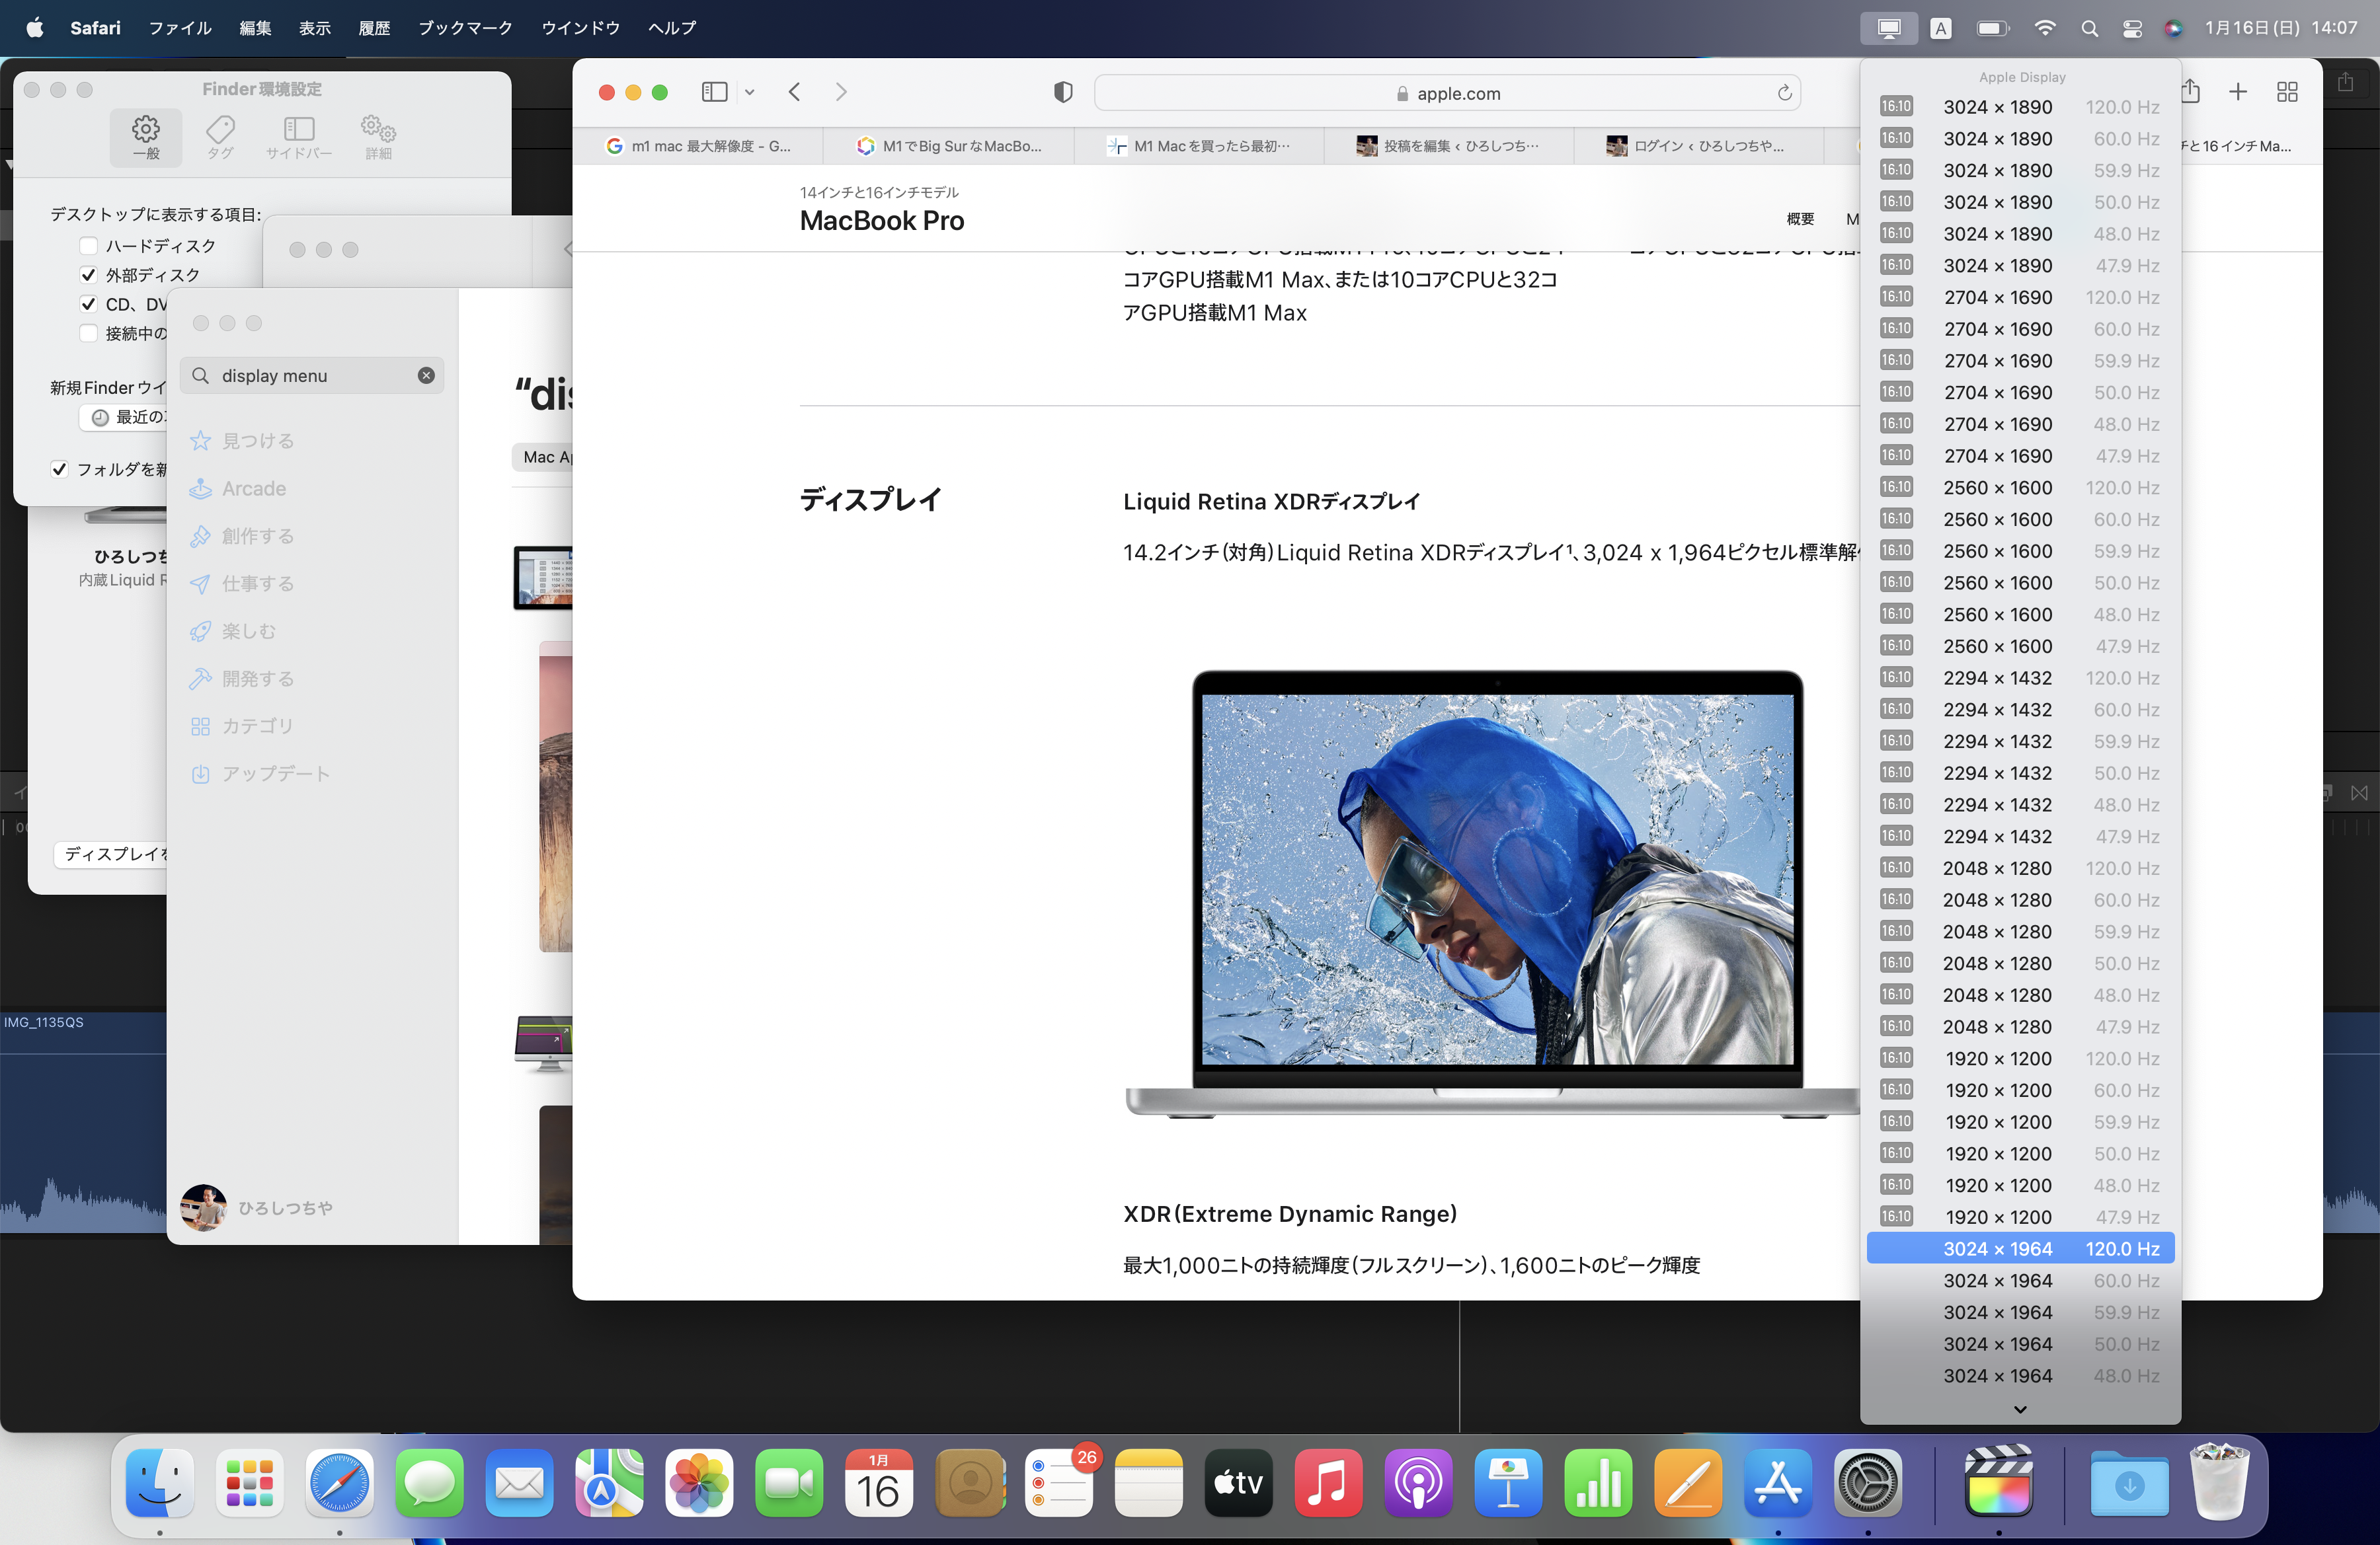The height and width of the screenshot is (1545, 2380).
Task: Click the screen mirroring icon in menu bar
Action: click(x=1888, y=27)
